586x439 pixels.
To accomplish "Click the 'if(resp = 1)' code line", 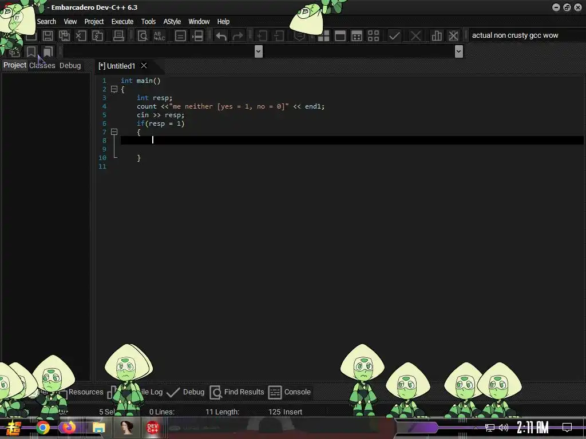I will tap(160, 123).
